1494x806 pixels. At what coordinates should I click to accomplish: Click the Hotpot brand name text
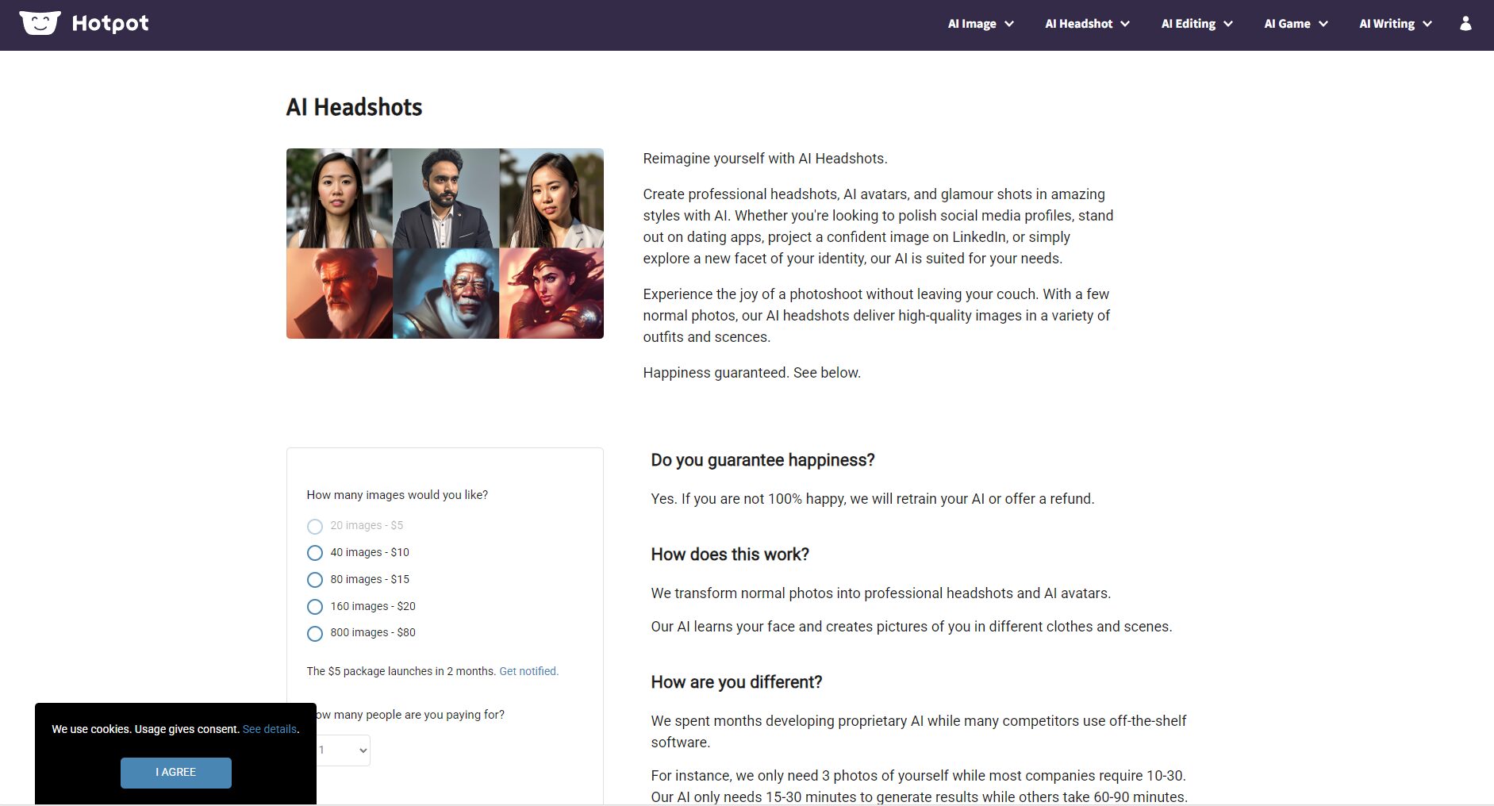[110, 24]
